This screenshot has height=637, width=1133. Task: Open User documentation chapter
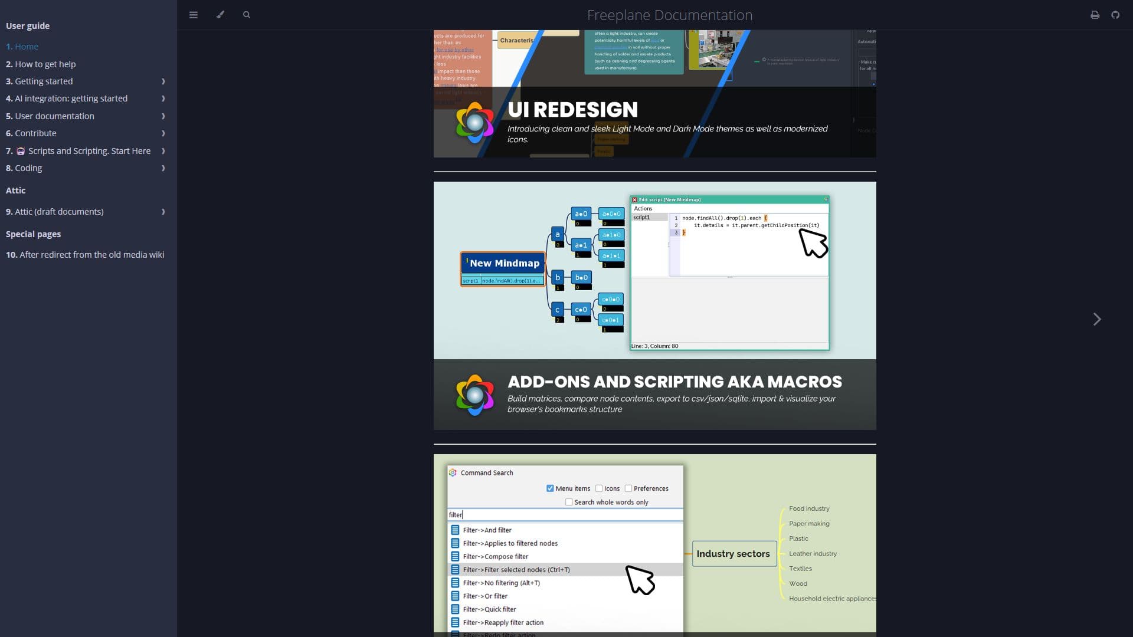(x=50, y=116)
